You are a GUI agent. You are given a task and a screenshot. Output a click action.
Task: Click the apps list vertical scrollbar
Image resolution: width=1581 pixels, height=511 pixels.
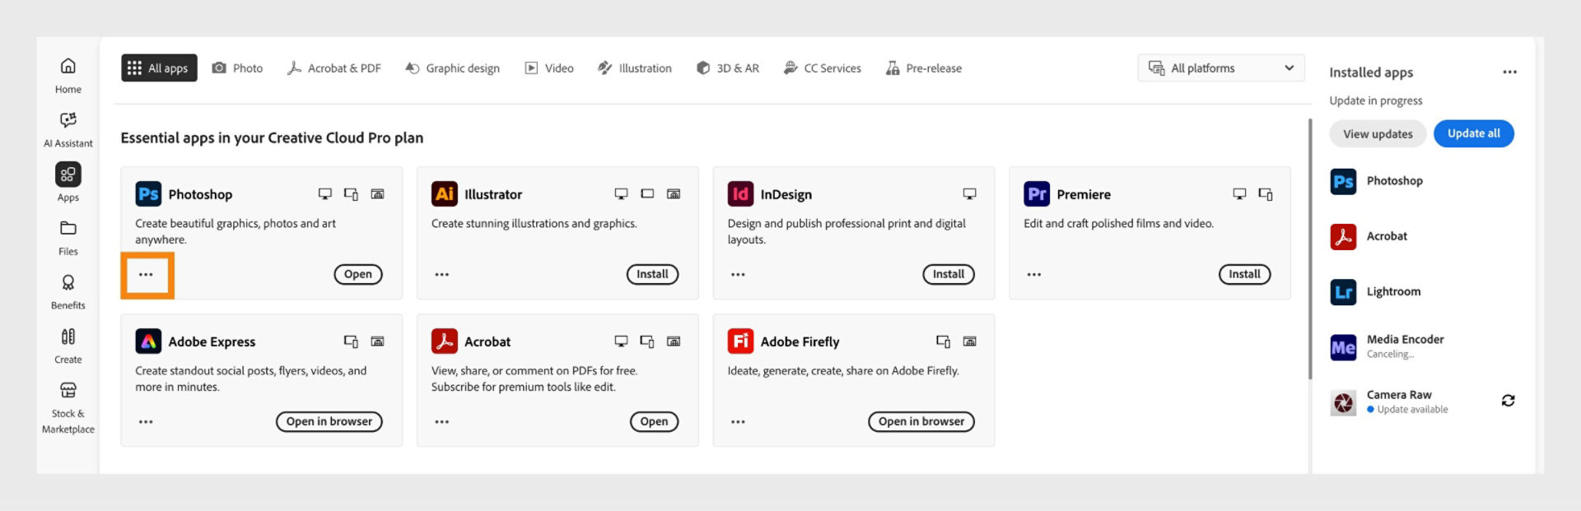(1310, 249)
